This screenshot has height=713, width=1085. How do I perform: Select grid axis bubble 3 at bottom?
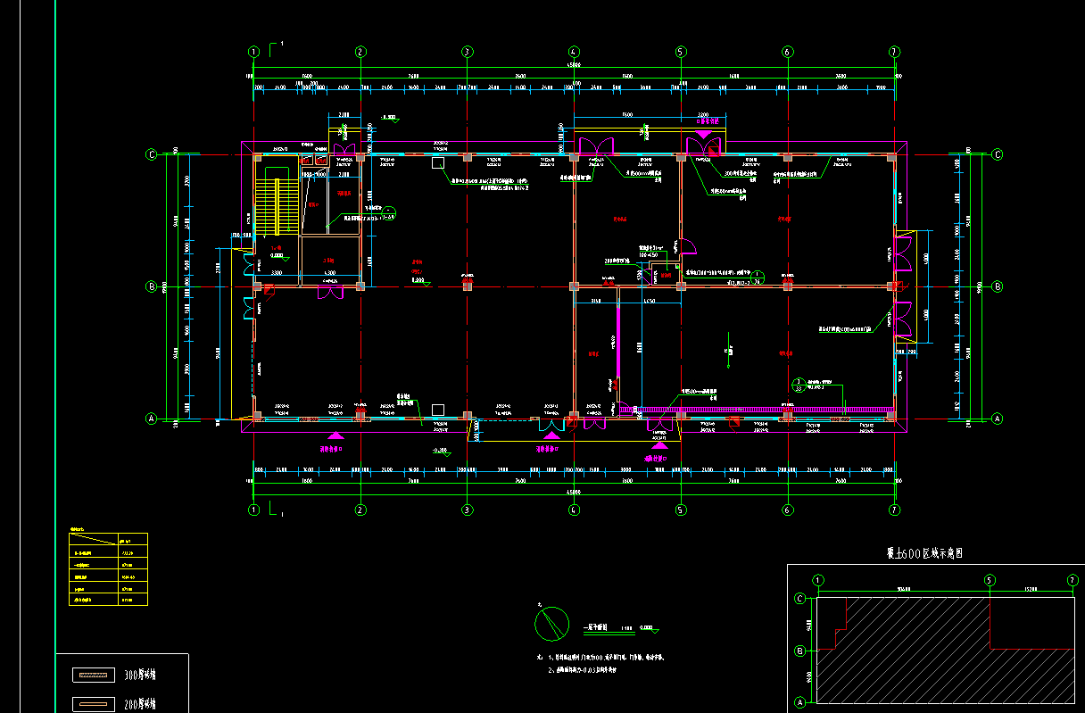(x=467, y=510)
